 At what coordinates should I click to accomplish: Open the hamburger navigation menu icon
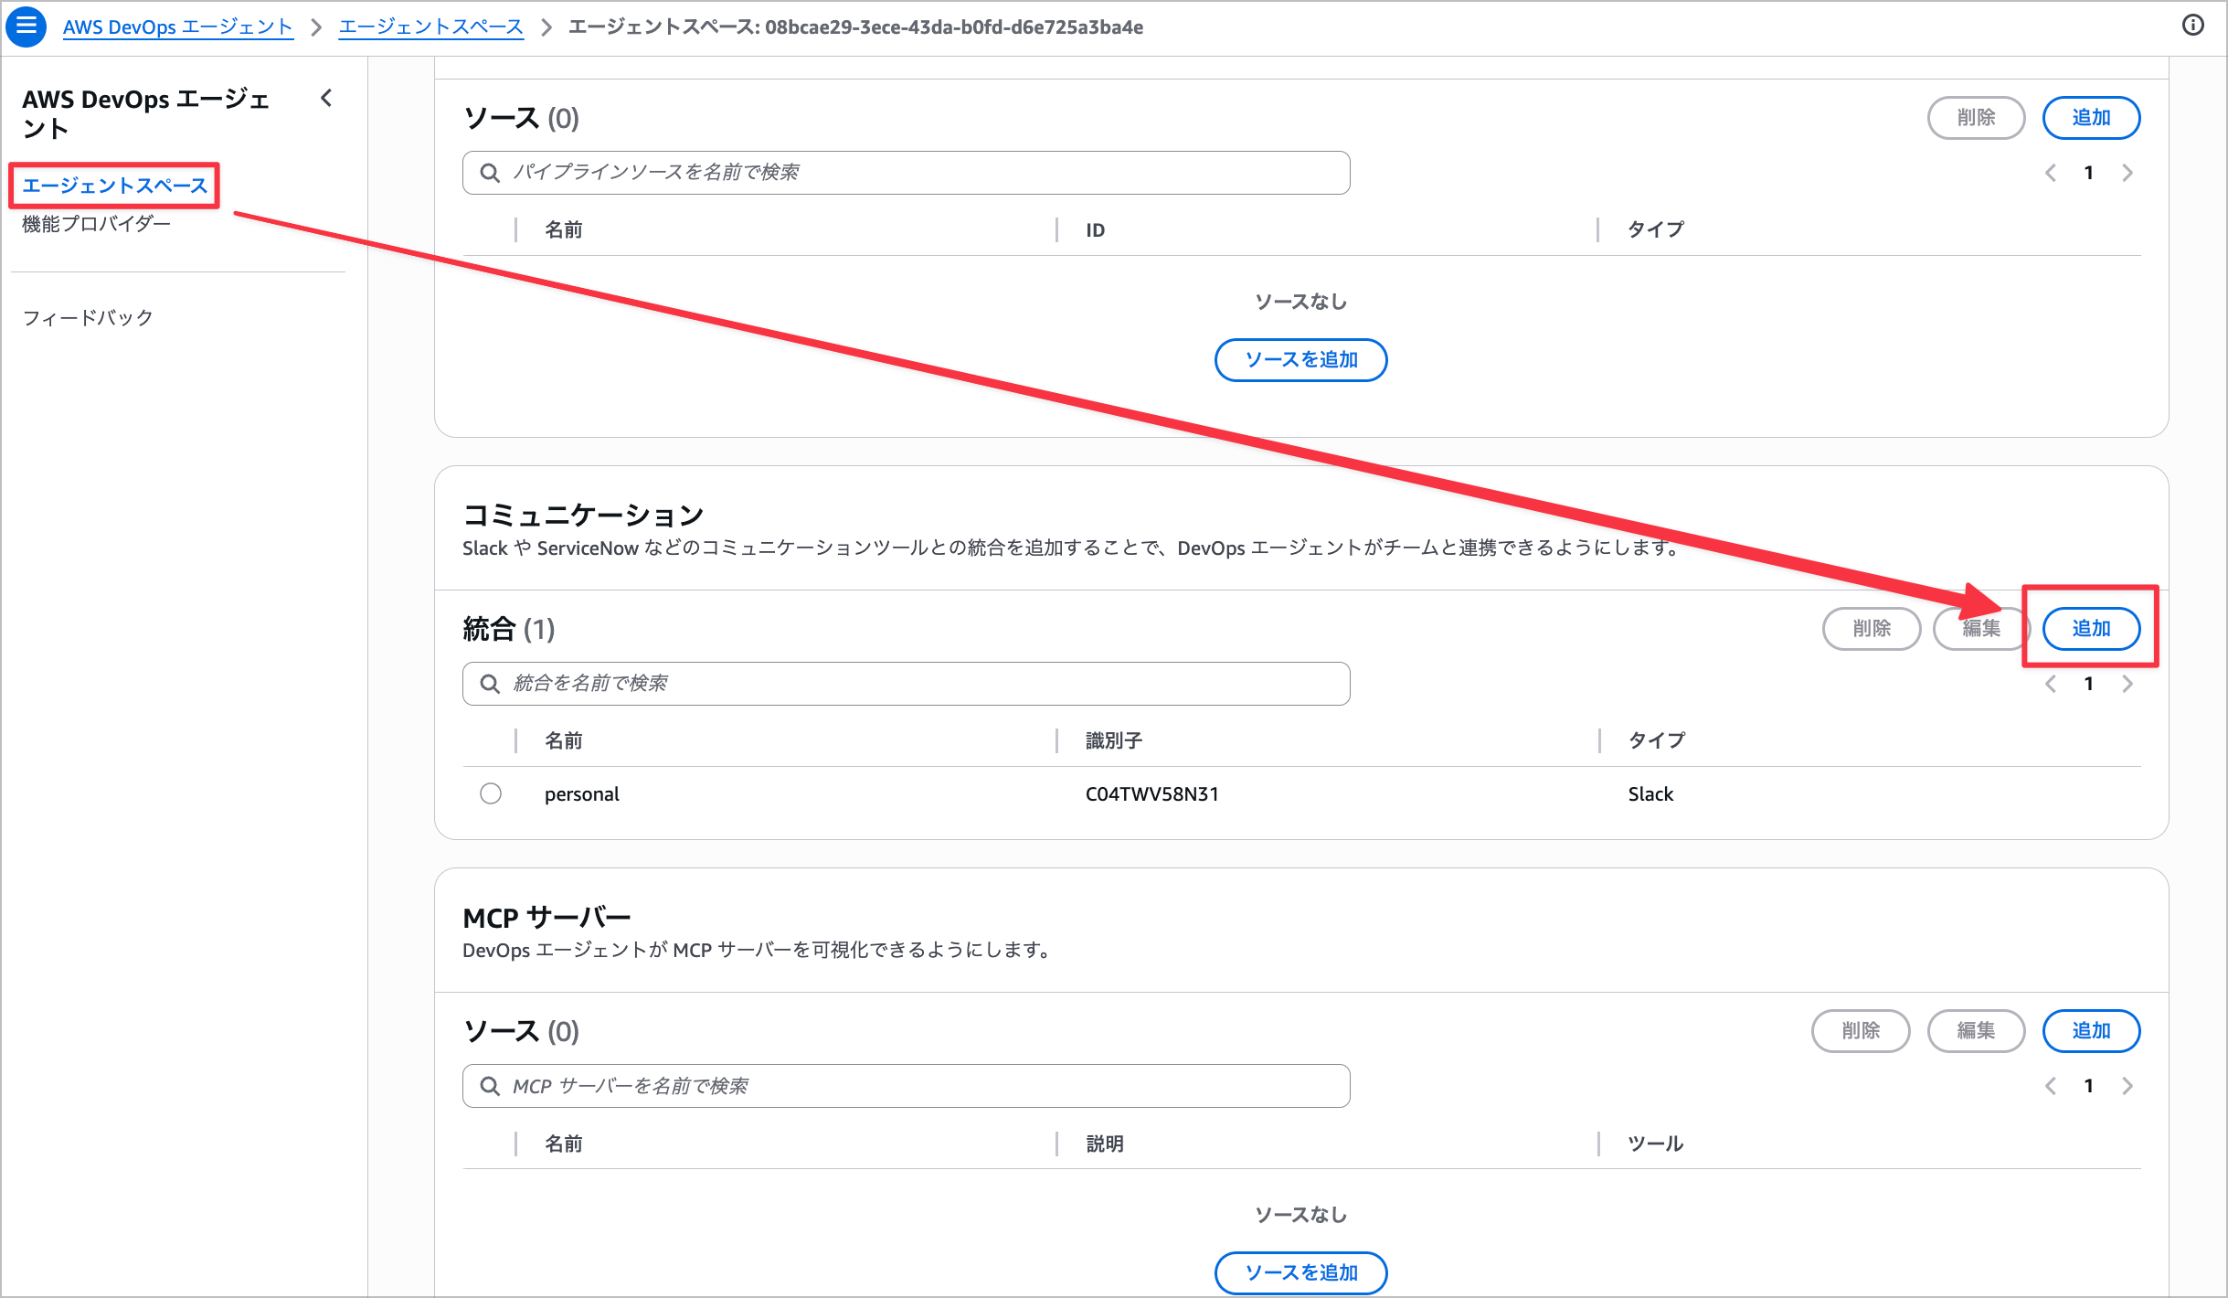pos(27,26)
